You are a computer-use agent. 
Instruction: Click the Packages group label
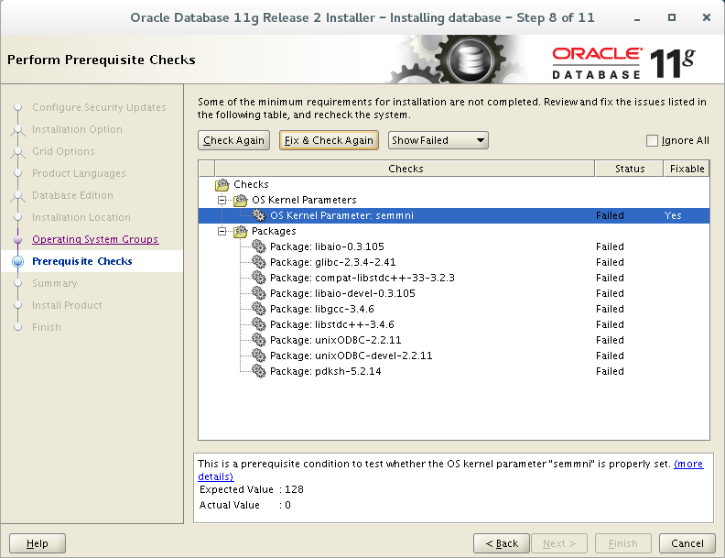[274, 231]
